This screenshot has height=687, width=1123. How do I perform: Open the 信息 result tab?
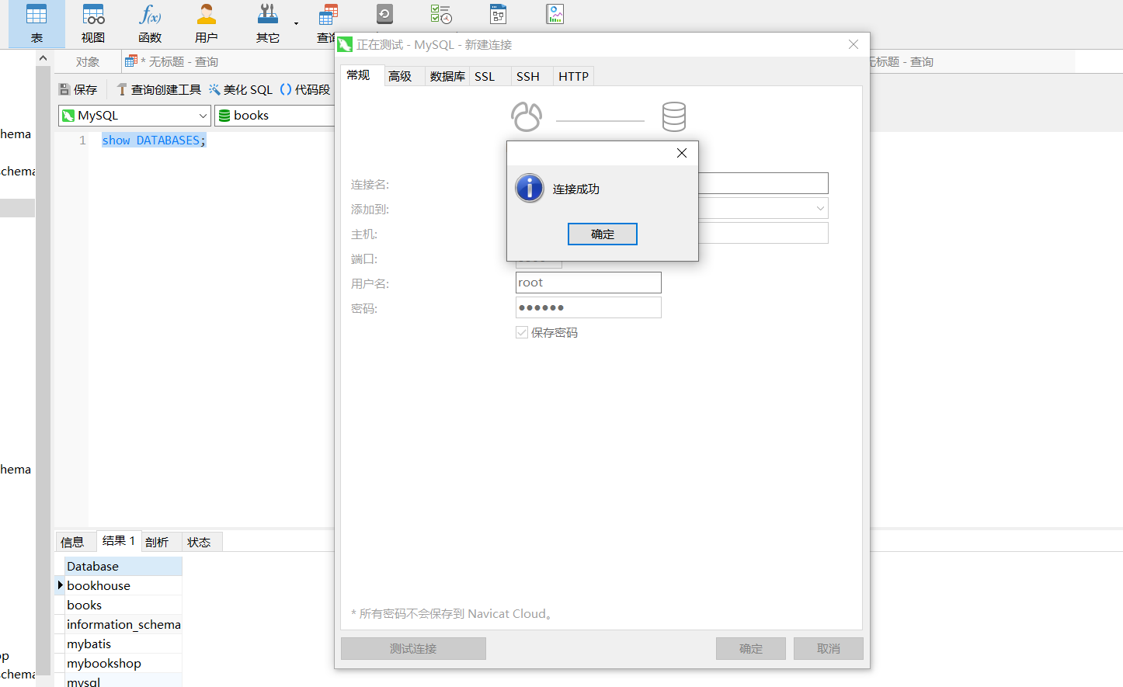click(x=72, y=542)
